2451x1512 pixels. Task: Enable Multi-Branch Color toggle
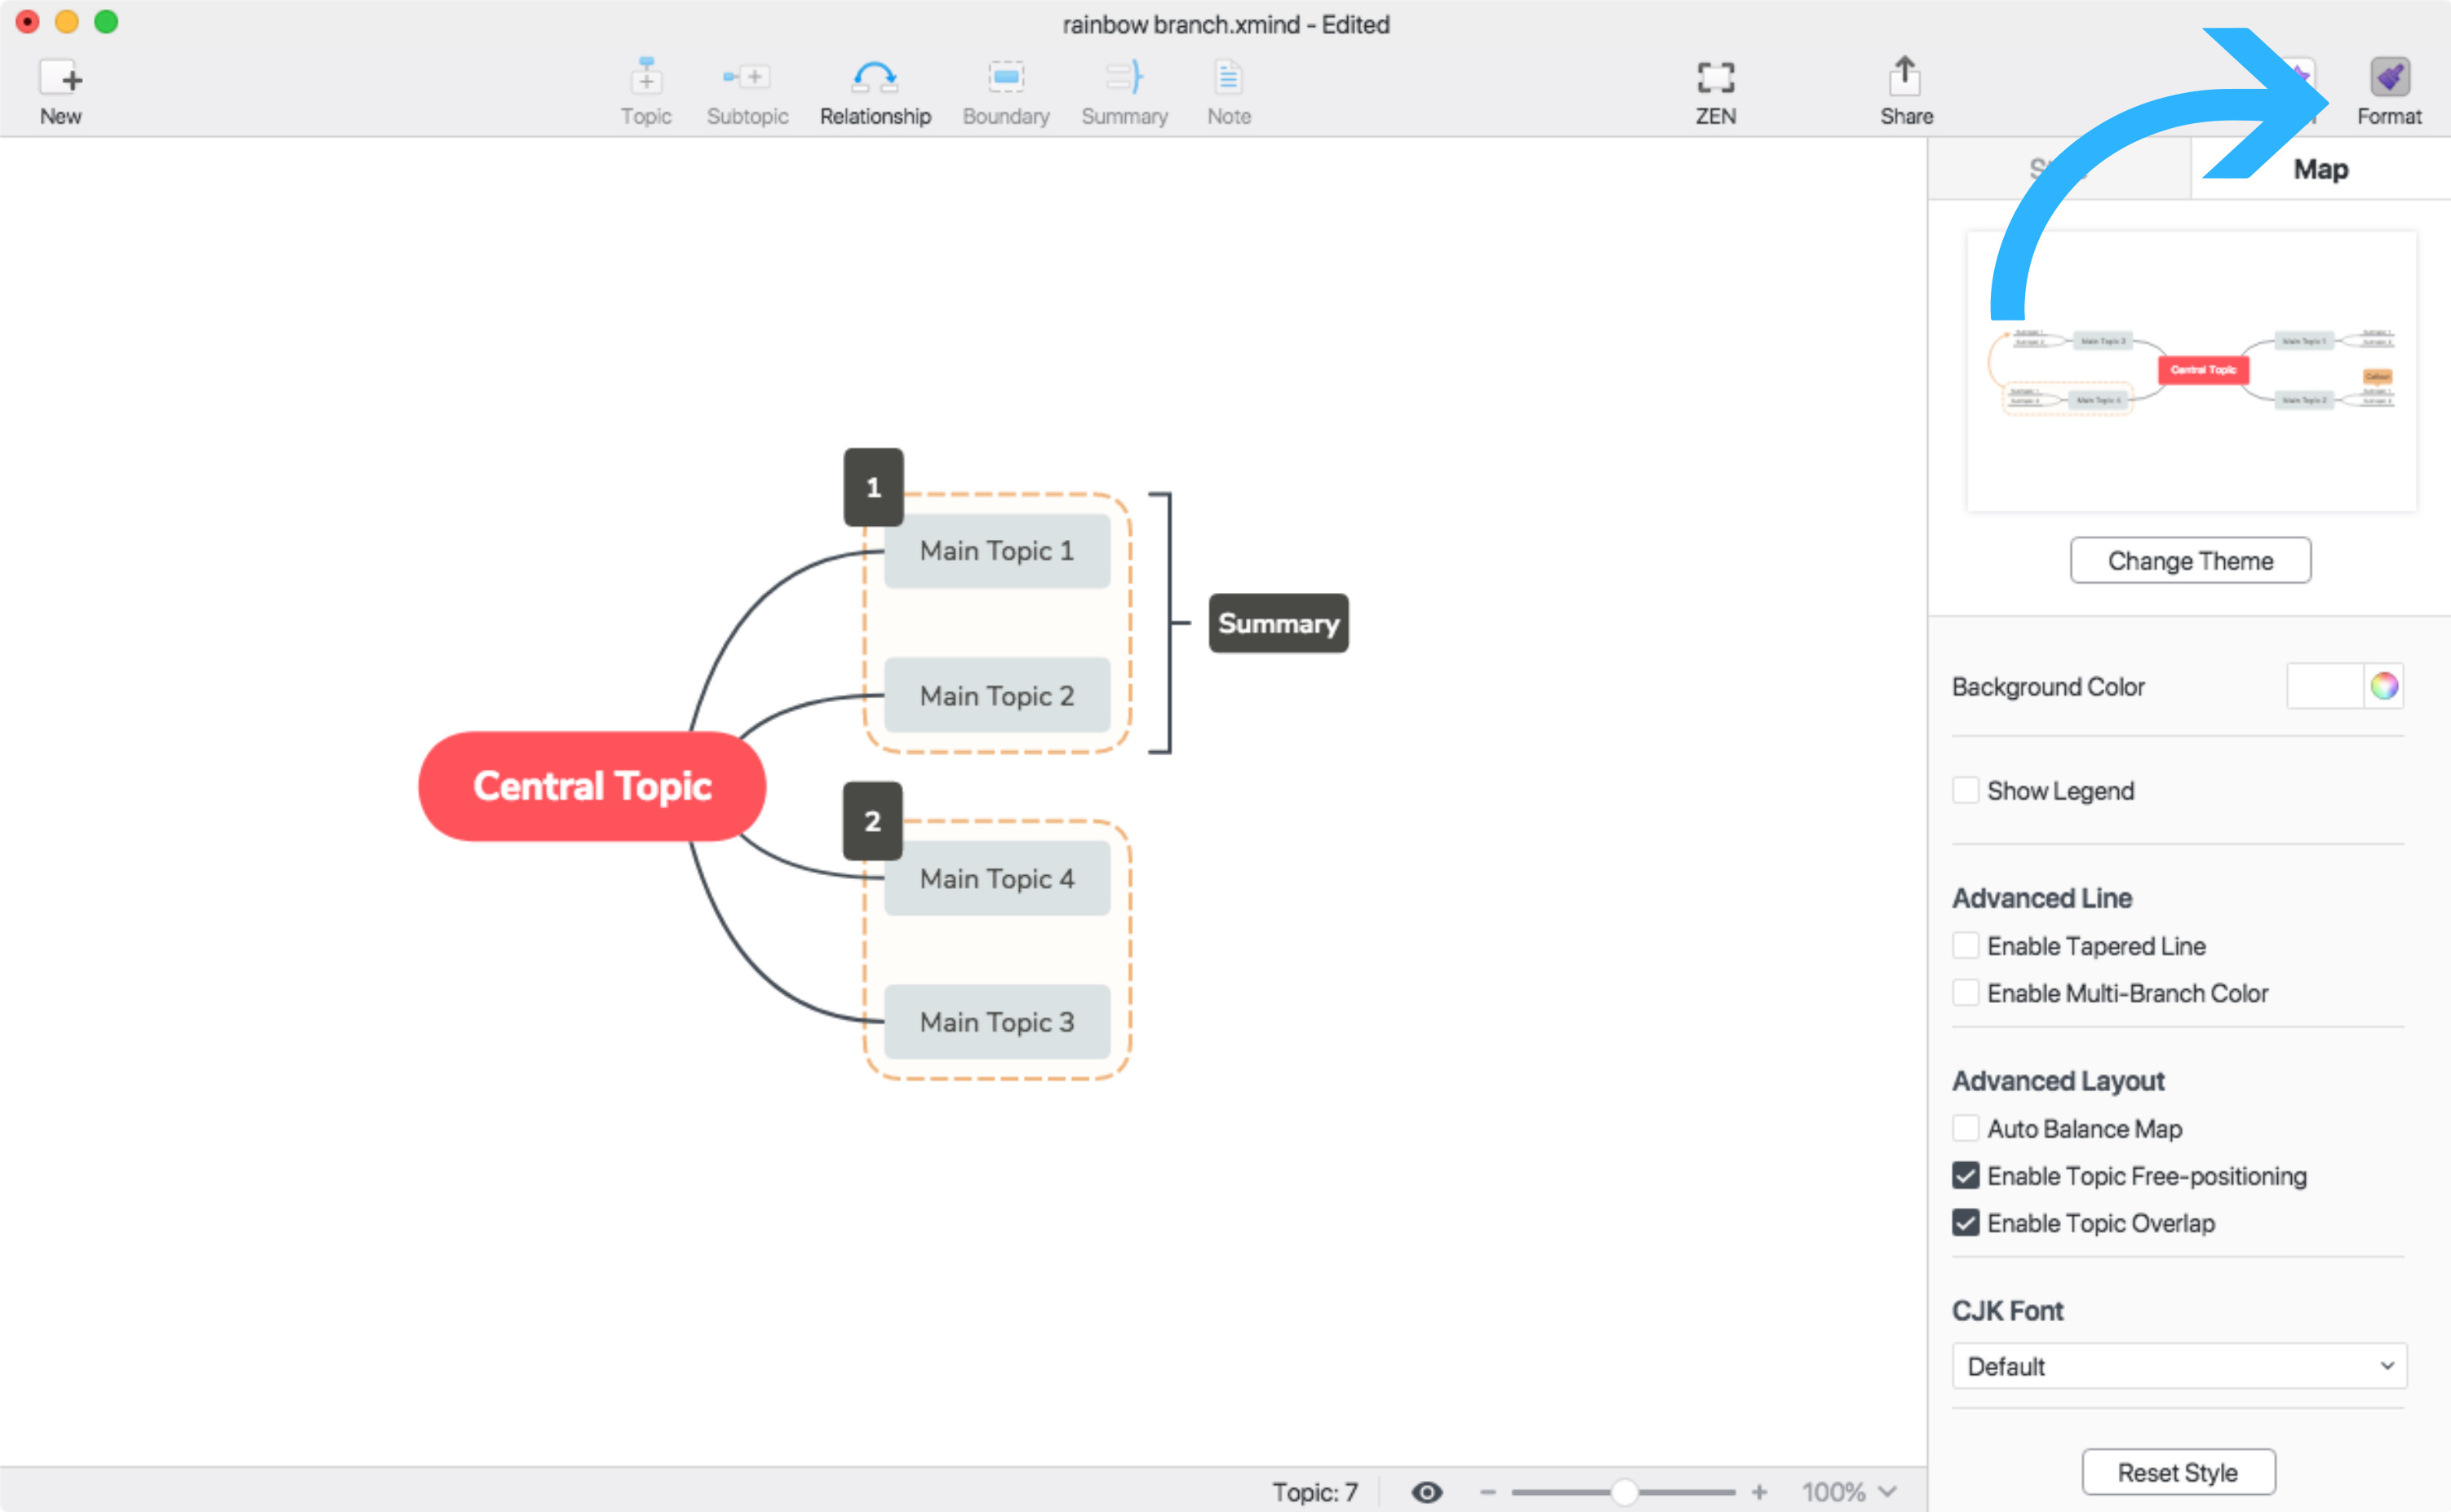point(1962,993)
